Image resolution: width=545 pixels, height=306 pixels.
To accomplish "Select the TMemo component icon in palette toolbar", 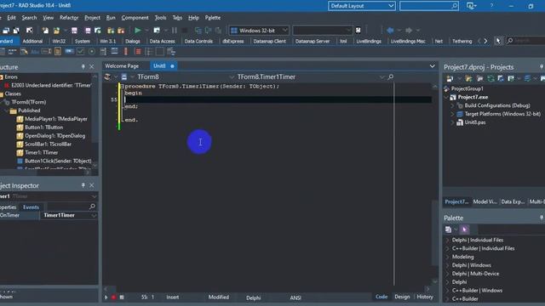I will point(58,52).
